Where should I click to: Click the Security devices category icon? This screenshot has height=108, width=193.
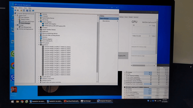pyautogui.click(x=41, y=77)
